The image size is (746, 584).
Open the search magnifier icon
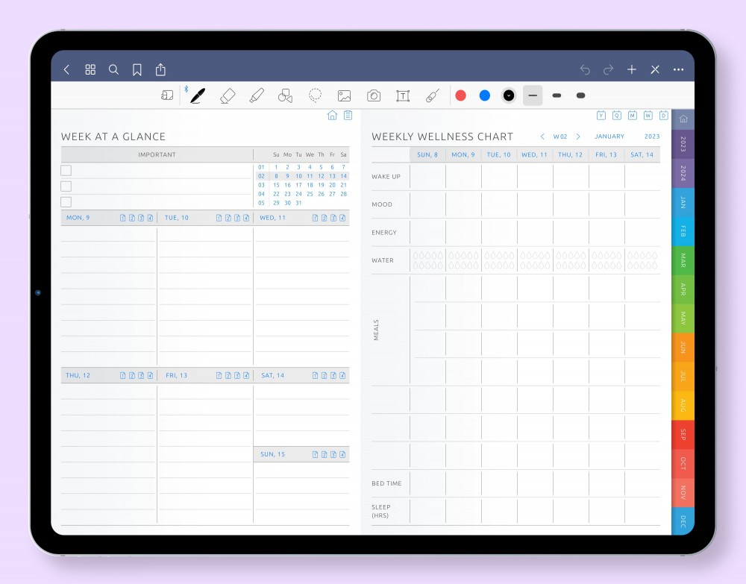pyautogui.click(x=113, y=70)
